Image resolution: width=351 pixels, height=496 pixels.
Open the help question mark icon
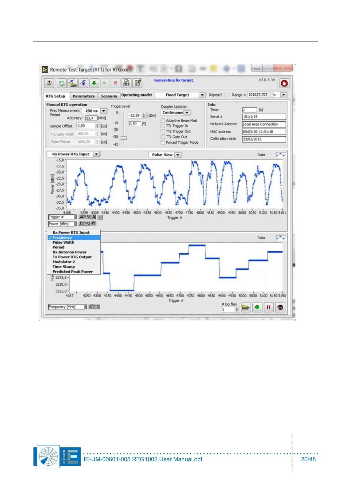49,83
